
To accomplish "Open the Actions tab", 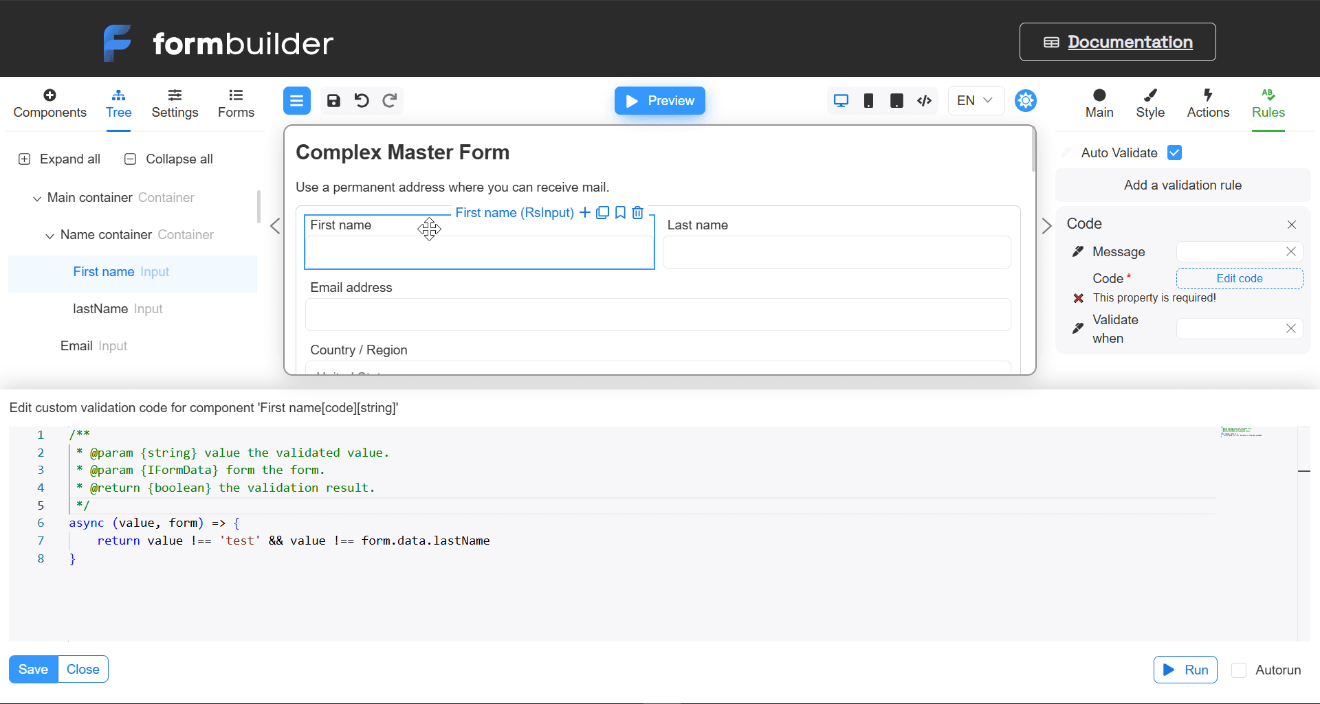I will [1208, 104].
